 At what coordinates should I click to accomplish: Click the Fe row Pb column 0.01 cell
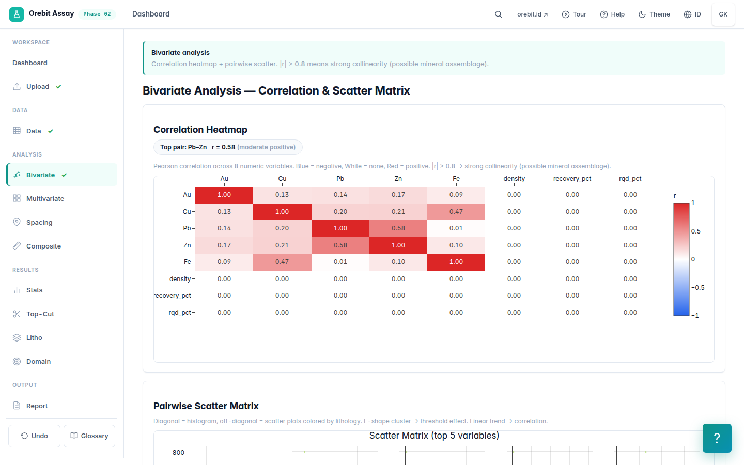(340, 262)
